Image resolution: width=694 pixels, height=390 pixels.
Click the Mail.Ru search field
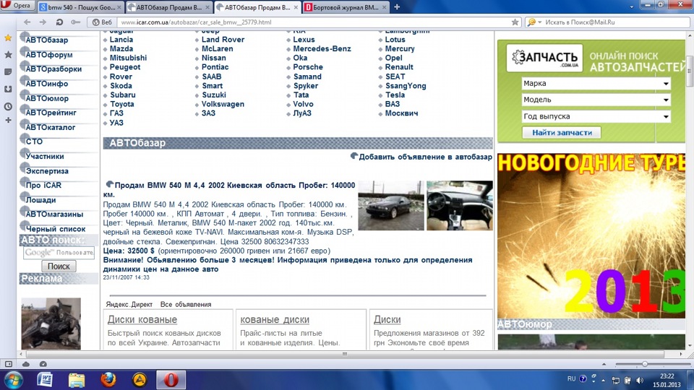point(615,22)
